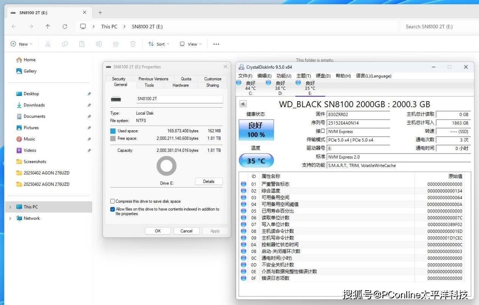Click the Details button in Properties
This screenshot has width=479, height=305.
(209, 182)
